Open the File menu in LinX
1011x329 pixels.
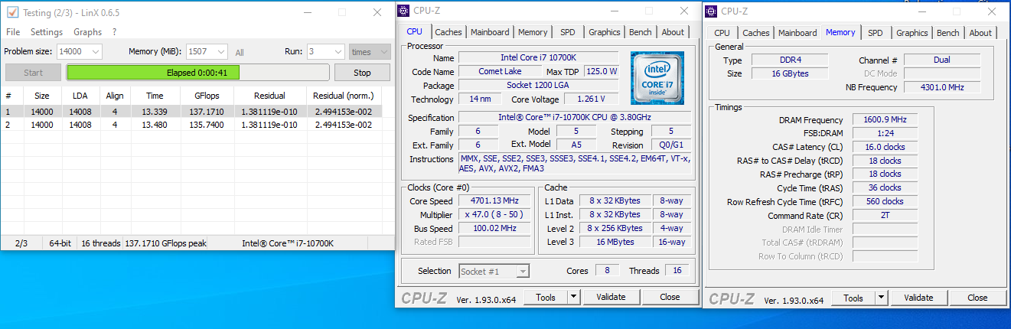point(13,32)
